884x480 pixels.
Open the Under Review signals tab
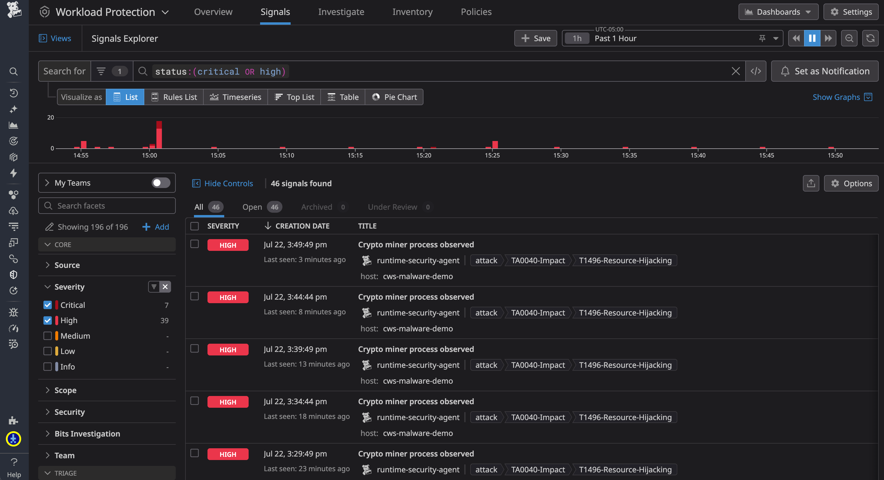pos(392,207)
